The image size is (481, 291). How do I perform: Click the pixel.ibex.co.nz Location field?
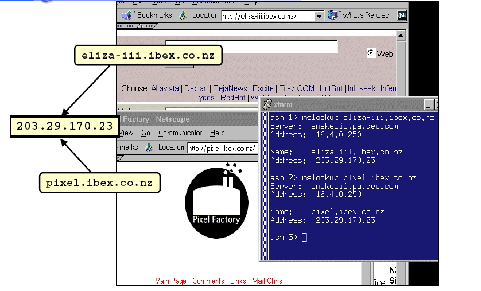221,148
